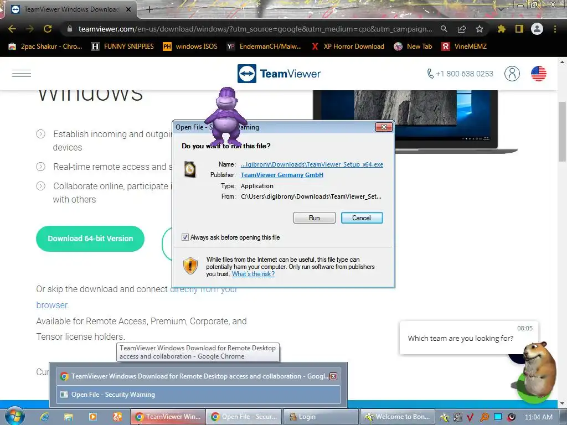Launch UC Browser icon on taskbar
This screenshot has width=567, height=425.
tap(117, 417)
